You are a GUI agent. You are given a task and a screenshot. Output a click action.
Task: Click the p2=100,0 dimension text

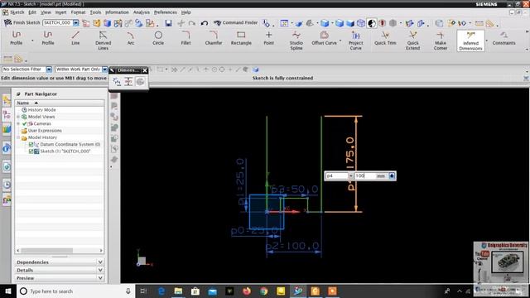click(292, 246)
